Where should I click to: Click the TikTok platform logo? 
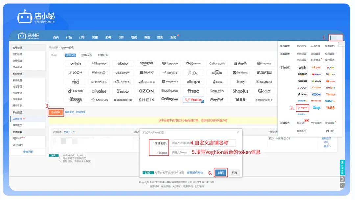pos(75,91)
